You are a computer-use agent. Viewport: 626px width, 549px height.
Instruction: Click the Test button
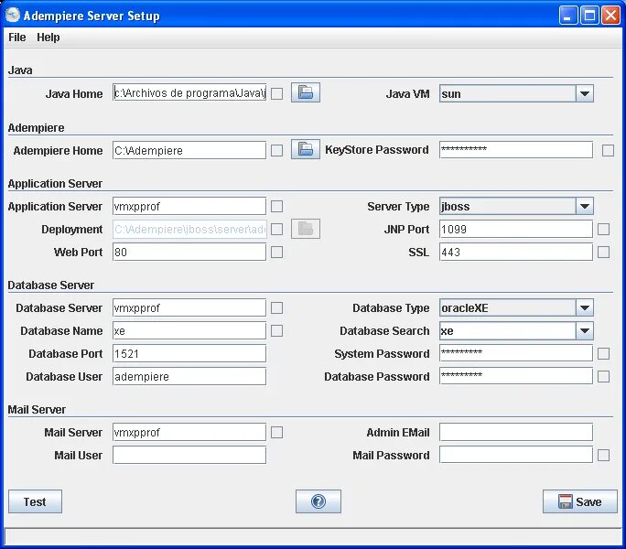click(x=35, y=501)
